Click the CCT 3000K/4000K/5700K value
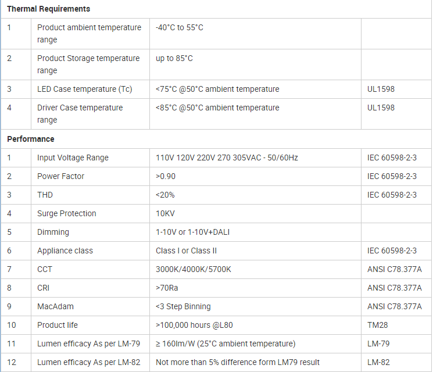Viewport: 433px width, 372px height. coord(194,269)
